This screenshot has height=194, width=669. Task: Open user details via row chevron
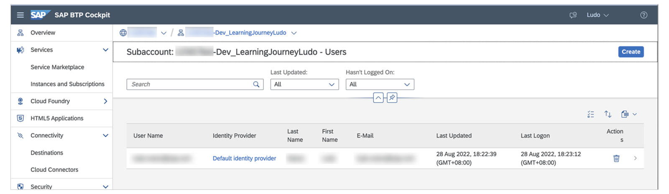tap(635, 158)
